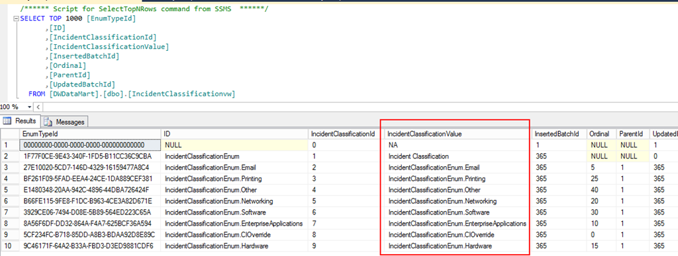Screen dimensions: 678x256
Task: Select row header number 5
Action: (x=10, y=190)
